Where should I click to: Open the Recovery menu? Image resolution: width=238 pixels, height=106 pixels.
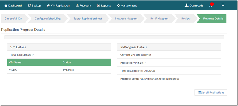point(83,5)
